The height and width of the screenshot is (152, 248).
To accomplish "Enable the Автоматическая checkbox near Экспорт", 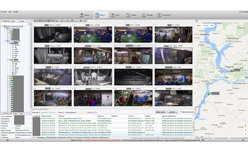I will (182, 112).
